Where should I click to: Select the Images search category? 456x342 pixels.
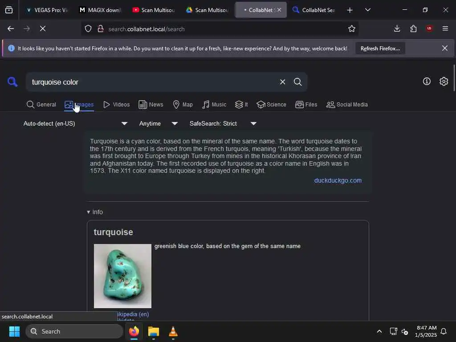[79, 104]
